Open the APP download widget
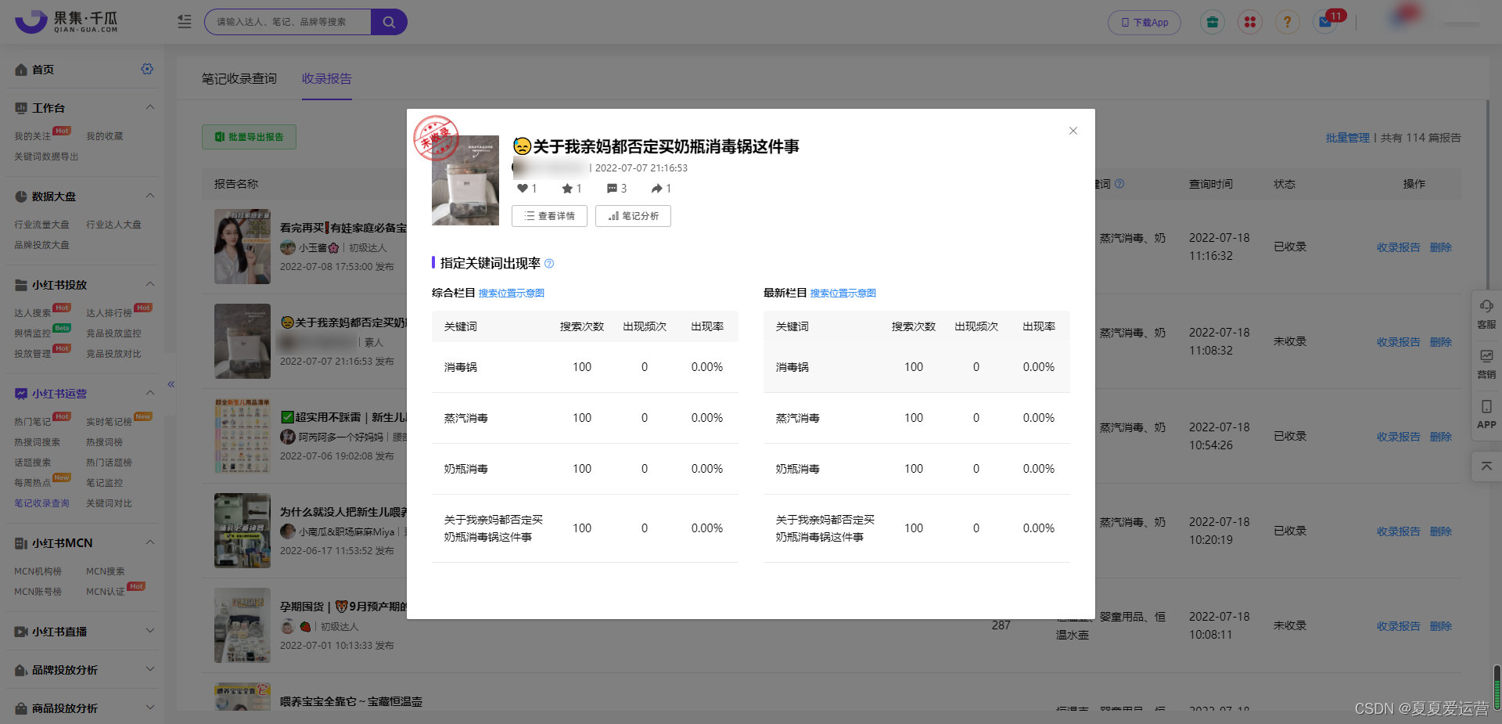The width and height of the screenshot is (1502, 724). (x=1486, y=414)
